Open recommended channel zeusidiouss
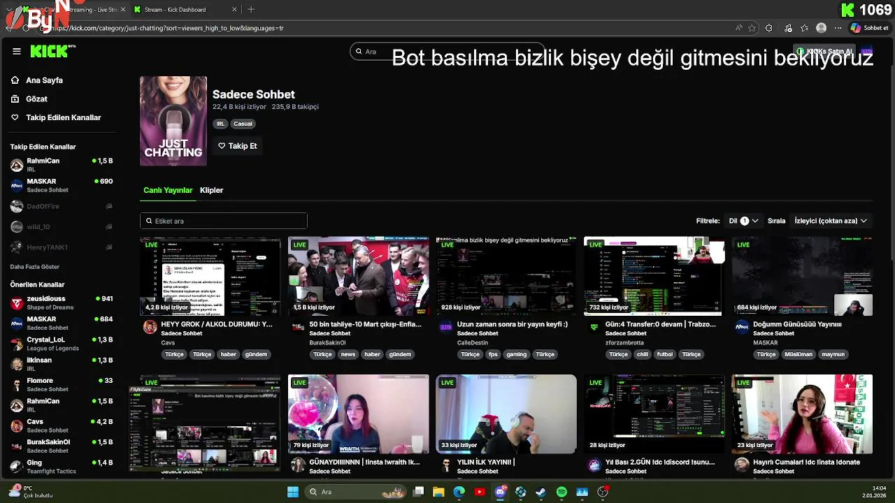Screen dimensions: 895x503 (x=62, y=302)
